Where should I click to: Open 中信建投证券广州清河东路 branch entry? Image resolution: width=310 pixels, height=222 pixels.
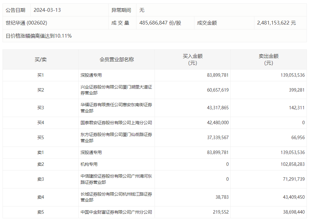116,179
